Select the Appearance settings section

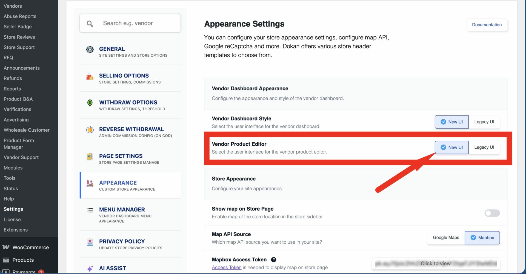130,185
